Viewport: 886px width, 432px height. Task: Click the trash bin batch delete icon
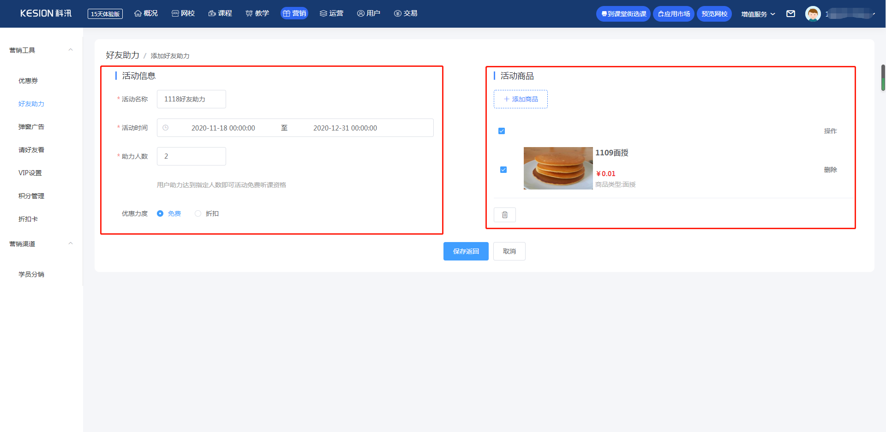point(505,215)
